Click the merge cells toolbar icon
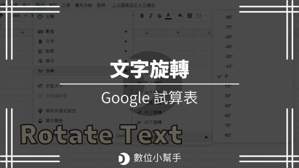The height and width of the screenshot is (168, 299). click(x=199, y=16)
